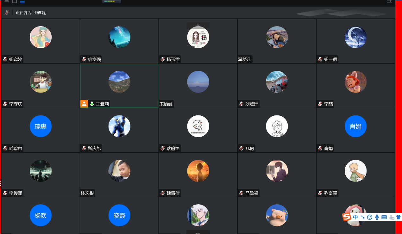402x234 pixels.
Task: Toggle Sogou Chinese/English mode 中
Action: 355,217
